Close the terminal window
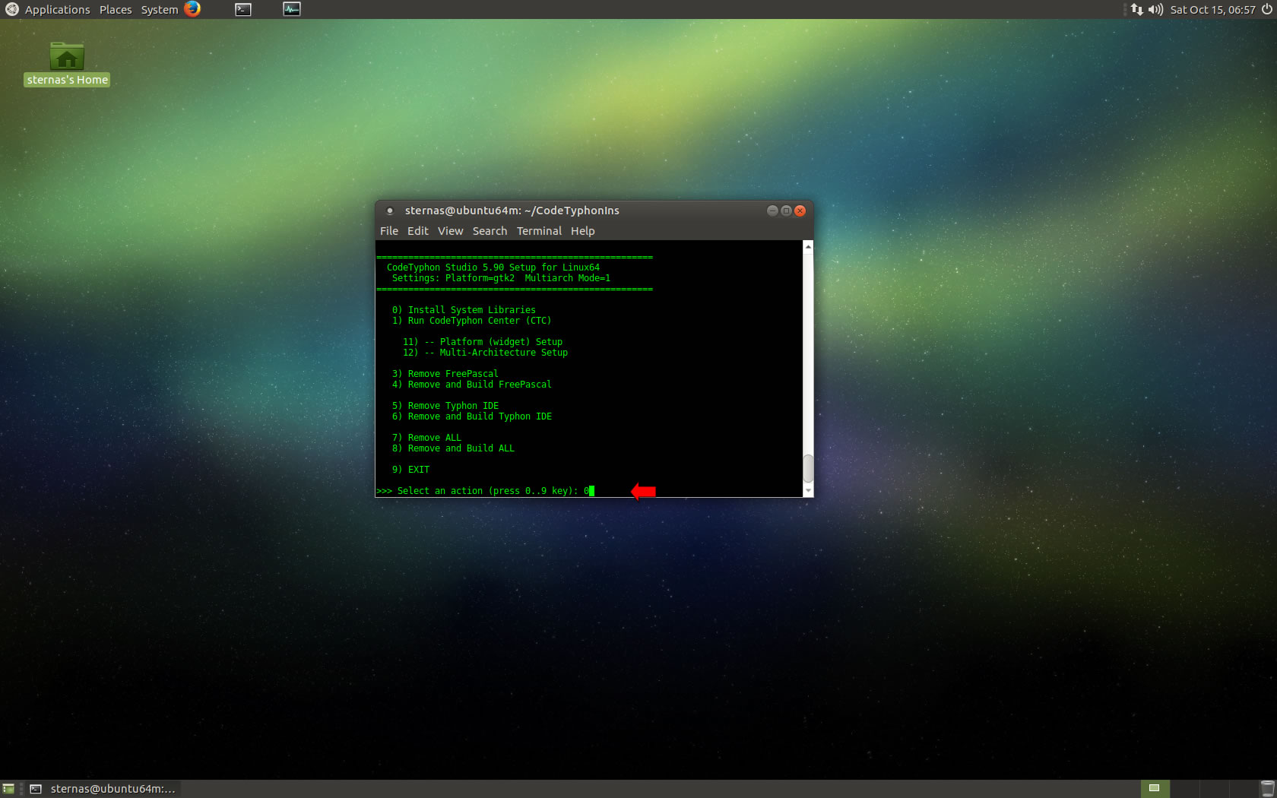This screenshot has height=798, width=1277. pos(800,211)
